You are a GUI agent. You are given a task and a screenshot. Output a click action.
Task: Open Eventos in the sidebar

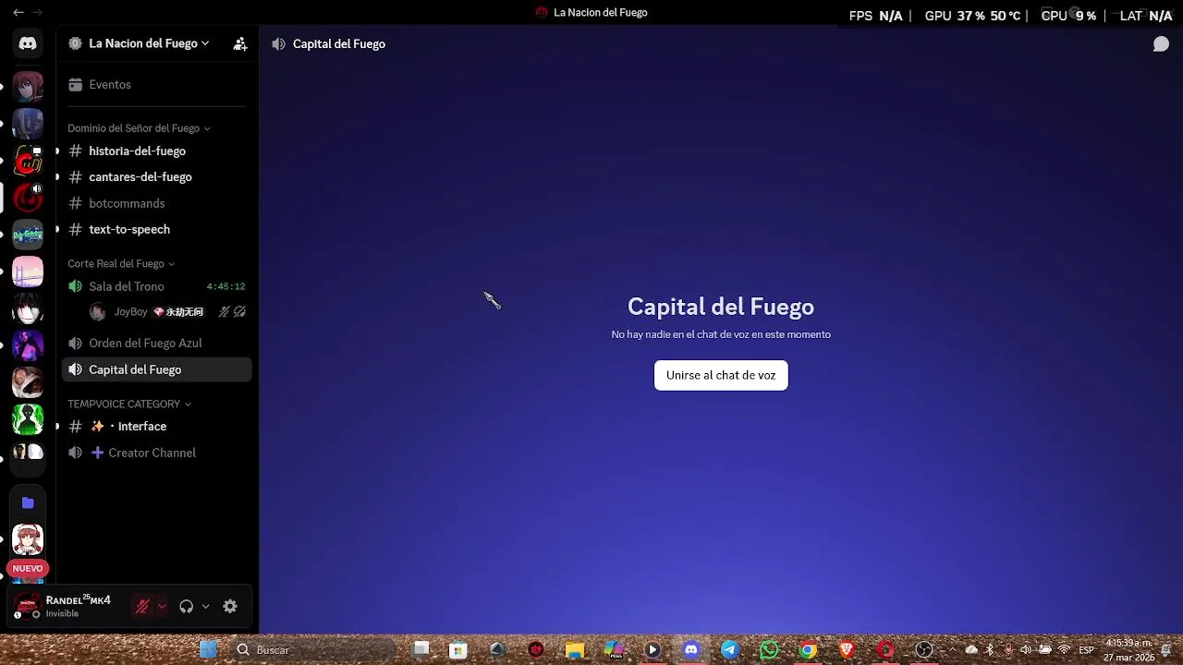point(156,84)
